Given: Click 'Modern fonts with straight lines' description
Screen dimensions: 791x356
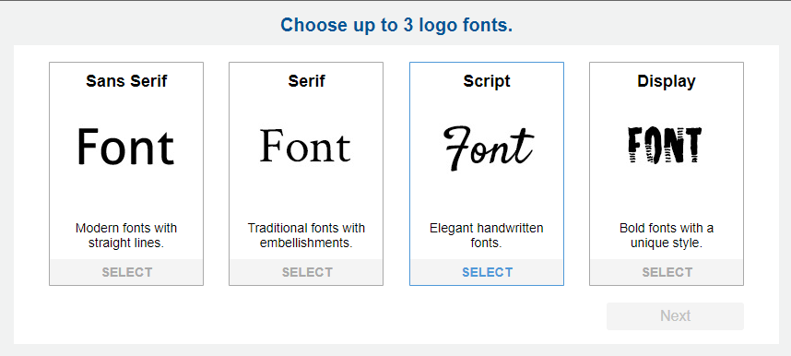Looking at the screenshot, I should [126, 235].
